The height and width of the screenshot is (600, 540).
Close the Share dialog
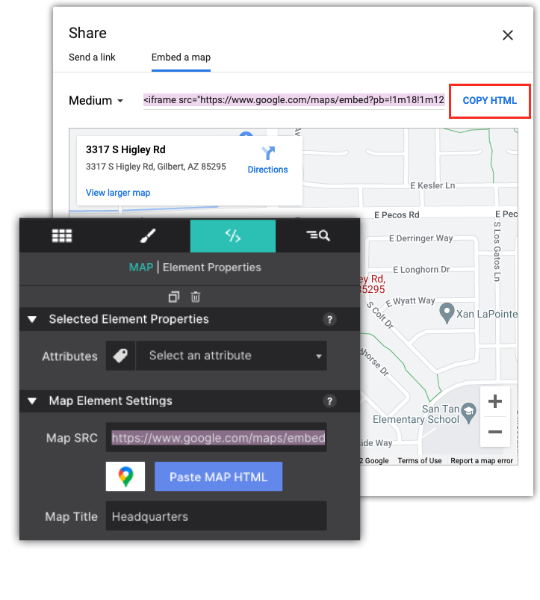coord(508,35)
